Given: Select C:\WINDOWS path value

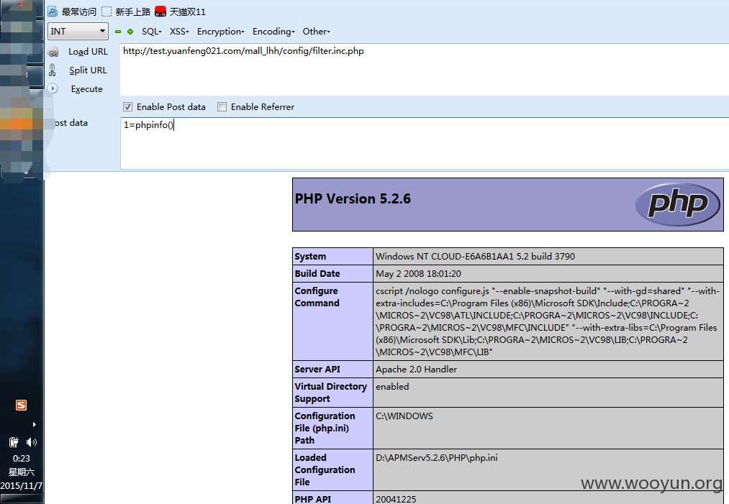Looking at the screenshot, I should tap(404, 416).
